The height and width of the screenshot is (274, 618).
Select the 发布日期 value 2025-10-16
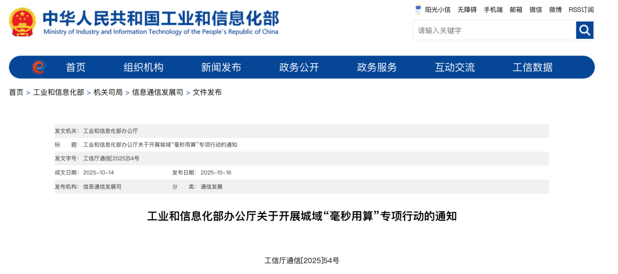click(x=216, y=172)
